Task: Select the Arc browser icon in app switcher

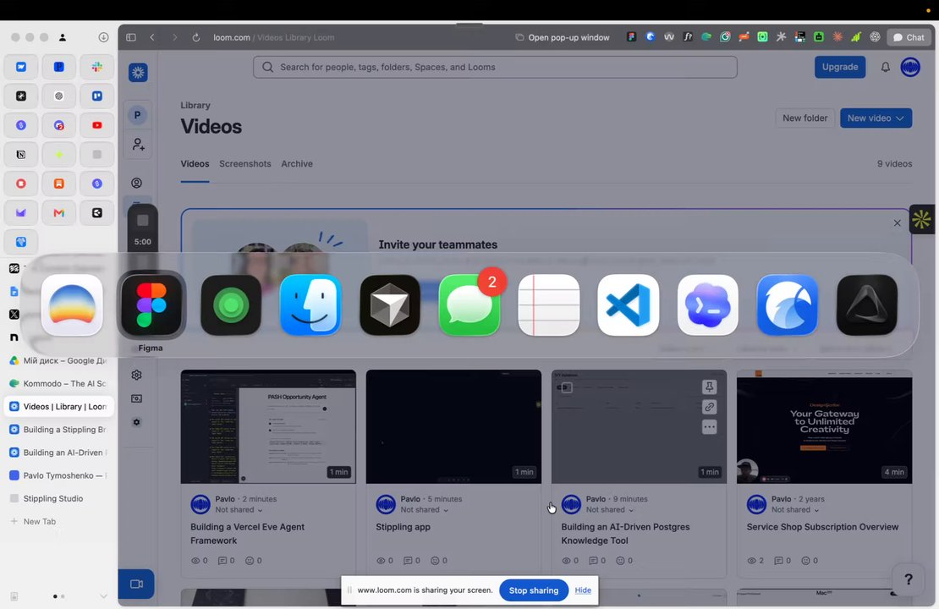Action: pos(72,304)
